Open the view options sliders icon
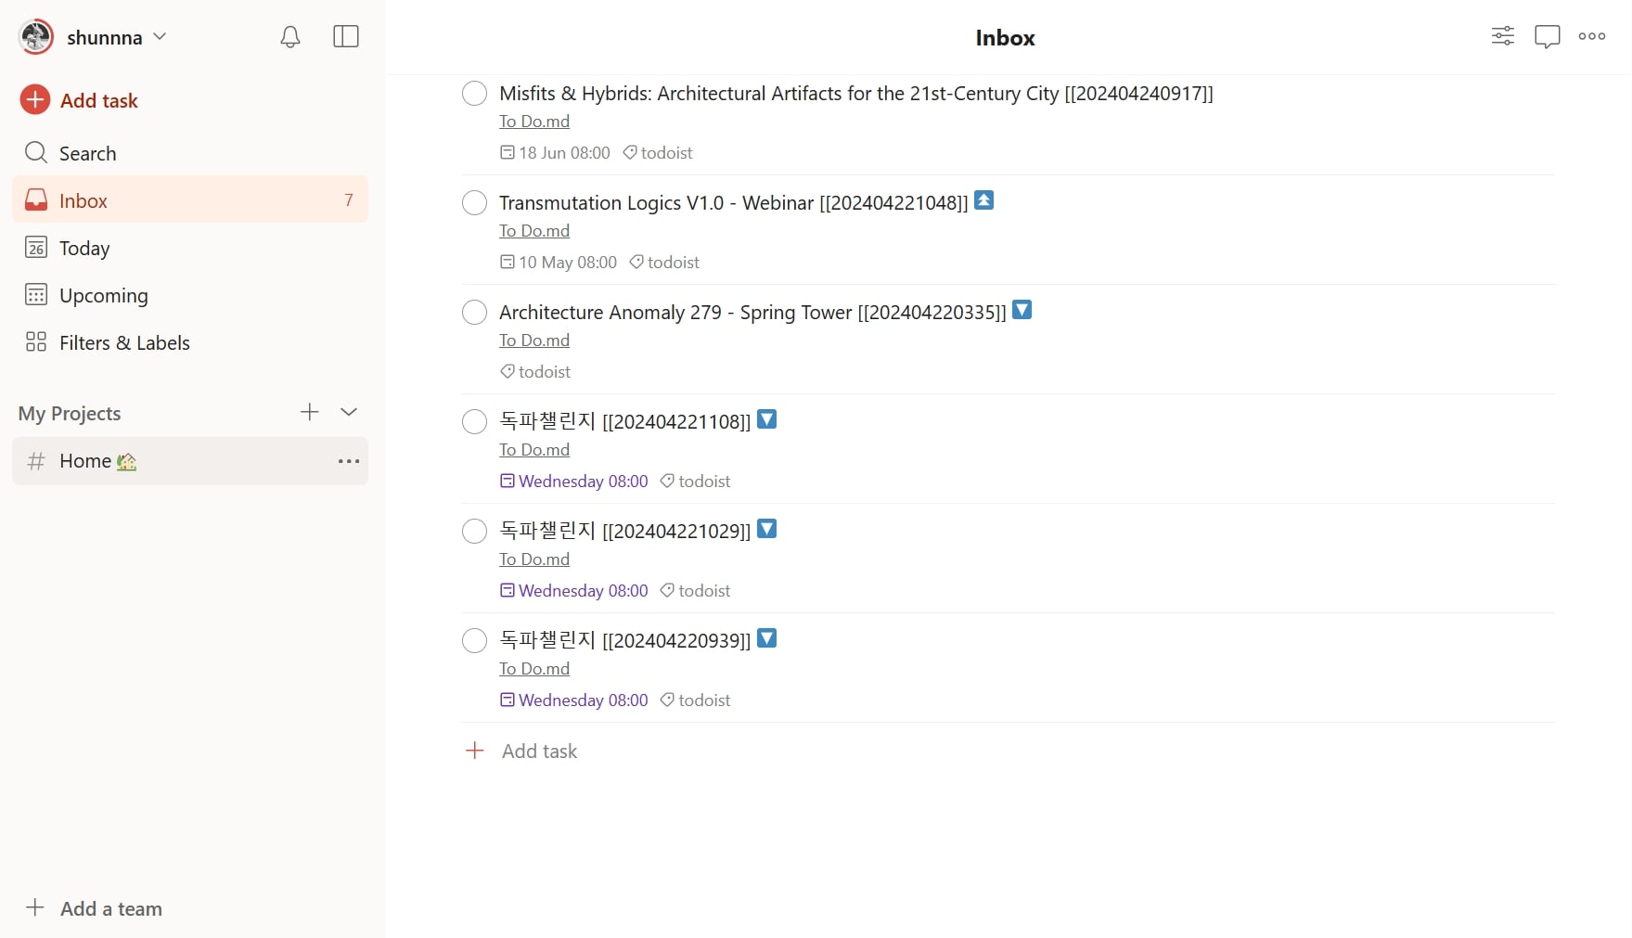 (x=1502, y=36)
